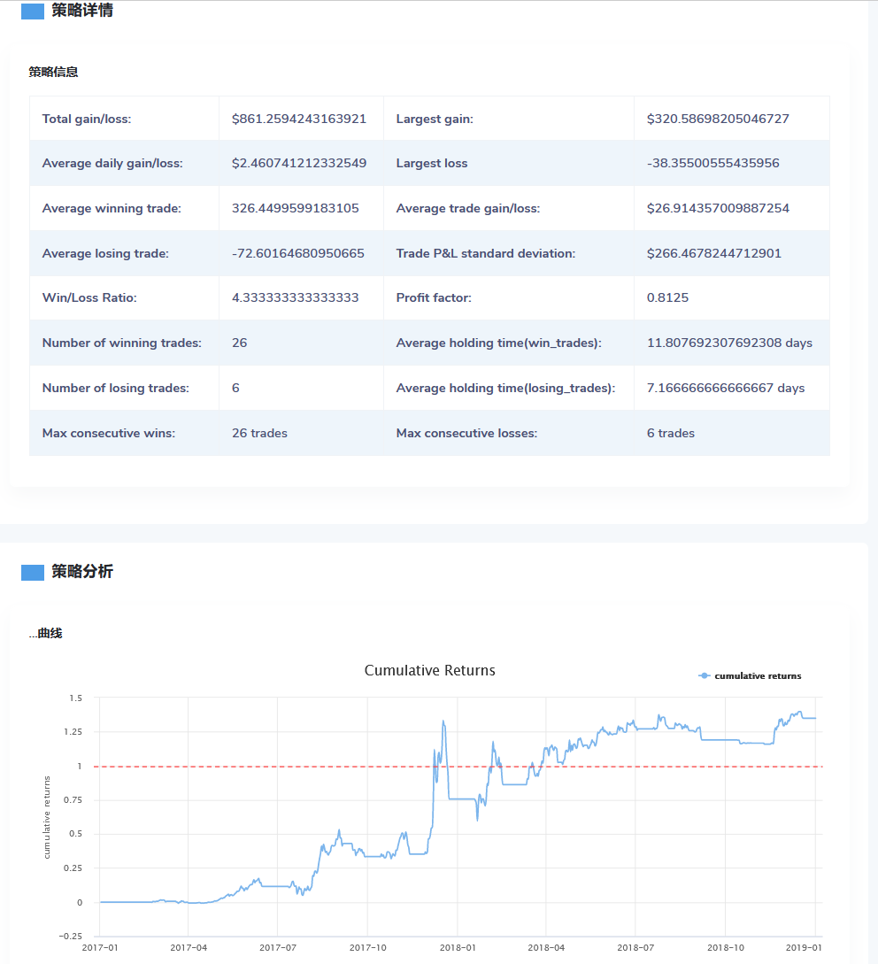Select the Max consecutive losses label
This screenshot has width=878, height=964.
tap(466, 433)
